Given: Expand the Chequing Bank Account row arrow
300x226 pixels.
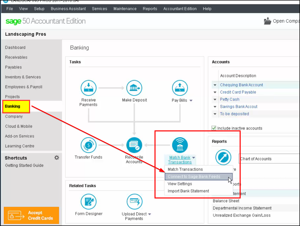Looking at the screenshot, I should (215, 85).
